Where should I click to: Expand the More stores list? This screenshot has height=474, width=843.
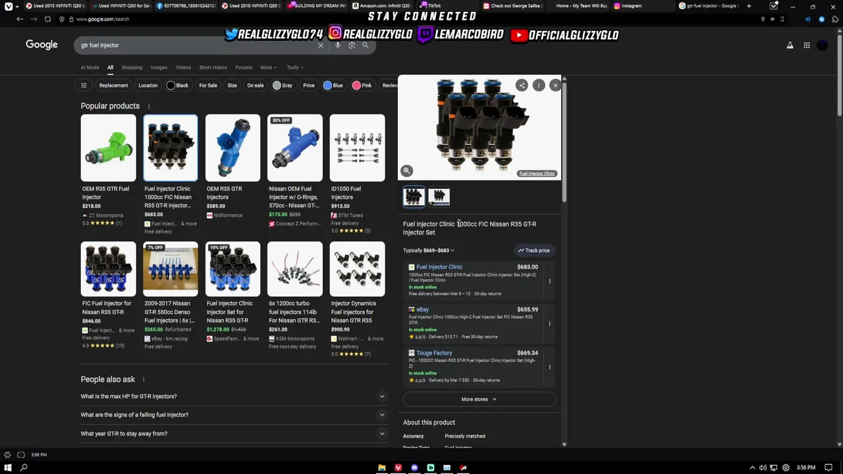(x=479, y=399)
